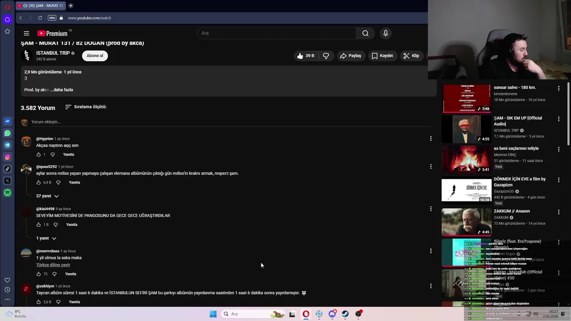Dislike the @quax5292 comment

[58, 182]
